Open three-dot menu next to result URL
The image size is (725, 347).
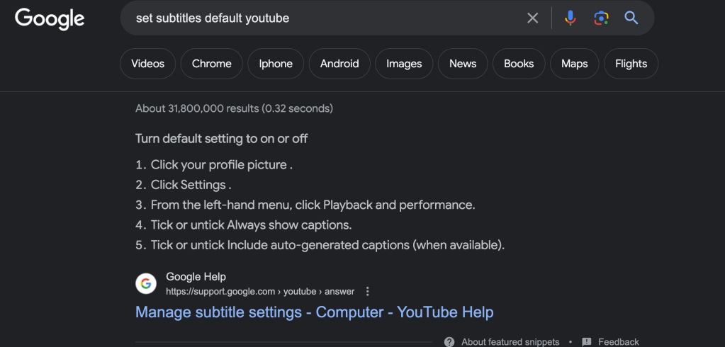tap(368, 292)
